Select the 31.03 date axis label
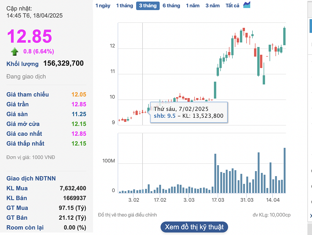312x235 pixels. 247,200
